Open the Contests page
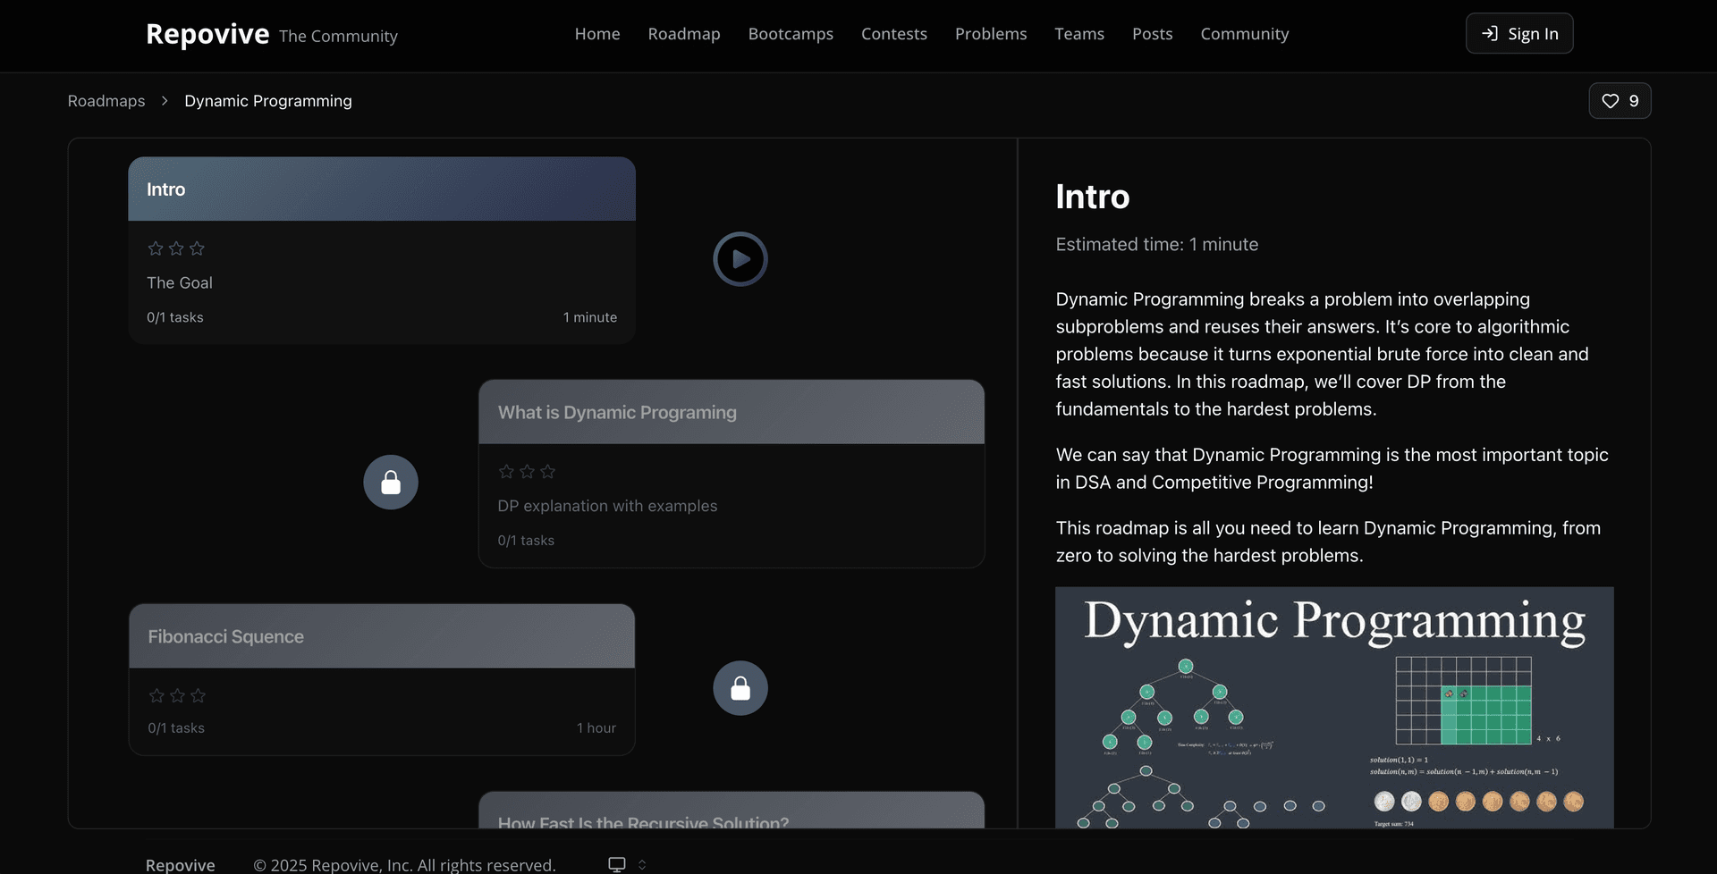 pos(893,34)
